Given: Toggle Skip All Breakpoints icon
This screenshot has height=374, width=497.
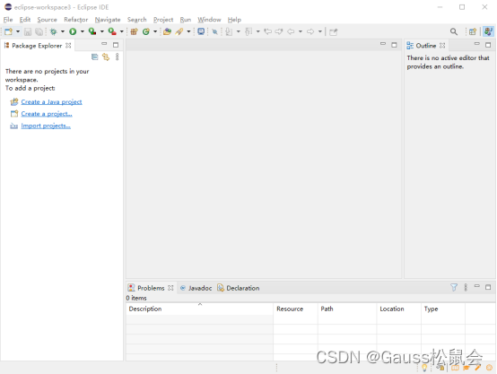Looking at the screenshot, I should [215, 31].
